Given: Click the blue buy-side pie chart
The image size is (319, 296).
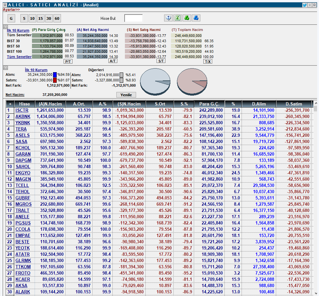Looking at the screenshot, I should tap(155, 82).
